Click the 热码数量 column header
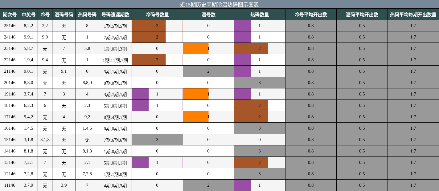 click(x=260, y=14)
